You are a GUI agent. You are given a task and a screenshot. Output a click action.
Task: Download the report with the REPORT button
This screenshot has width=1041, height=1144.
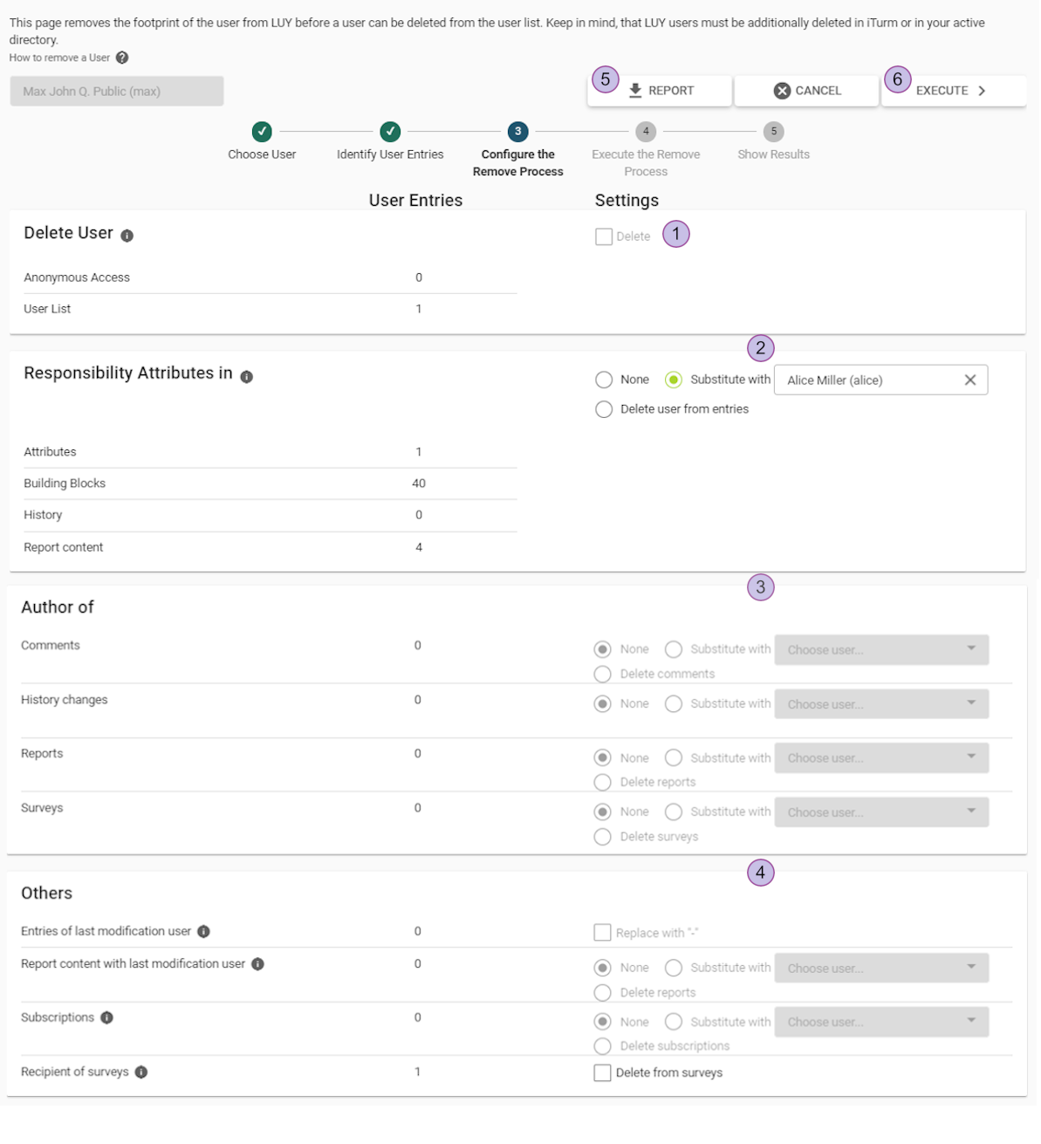tap(660, 91)
